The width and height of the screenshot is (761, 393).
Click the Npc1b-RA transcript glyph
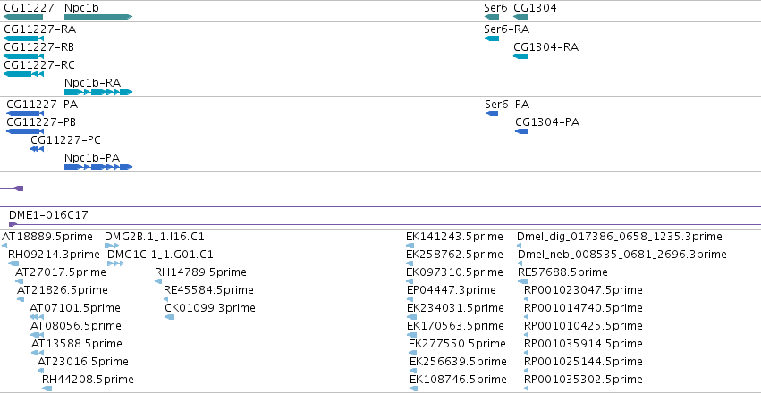point(98,92)
